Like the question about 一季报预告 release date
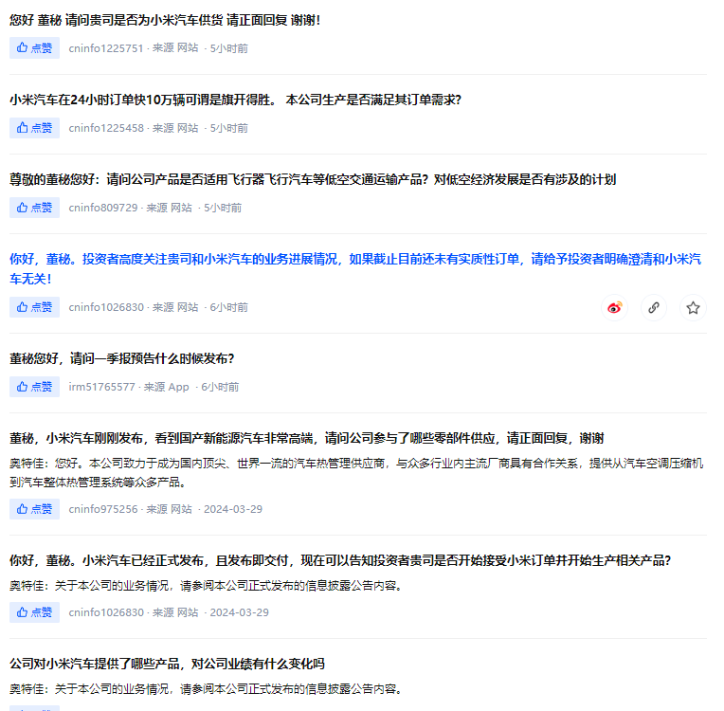 tap(34, 387)
